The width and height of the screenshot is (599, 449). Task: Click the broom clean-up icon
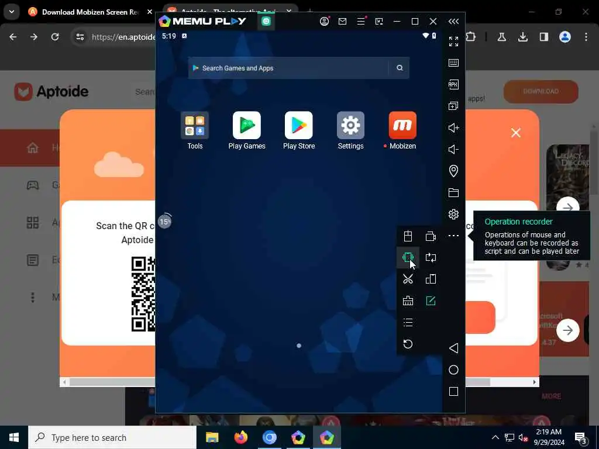pyautogui.click(x=408, y=301)
